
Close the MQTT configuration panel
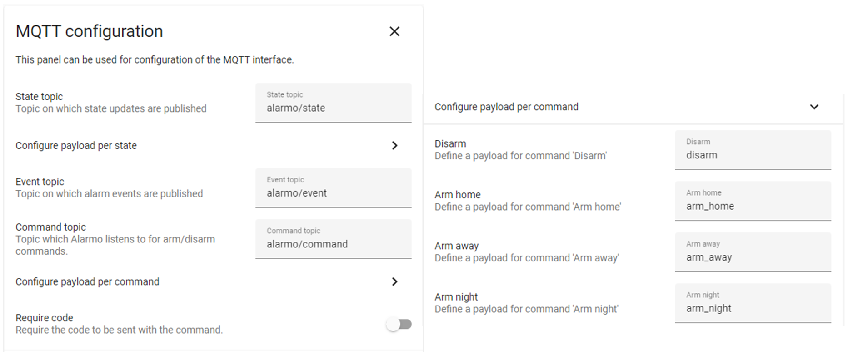[394, 31]
